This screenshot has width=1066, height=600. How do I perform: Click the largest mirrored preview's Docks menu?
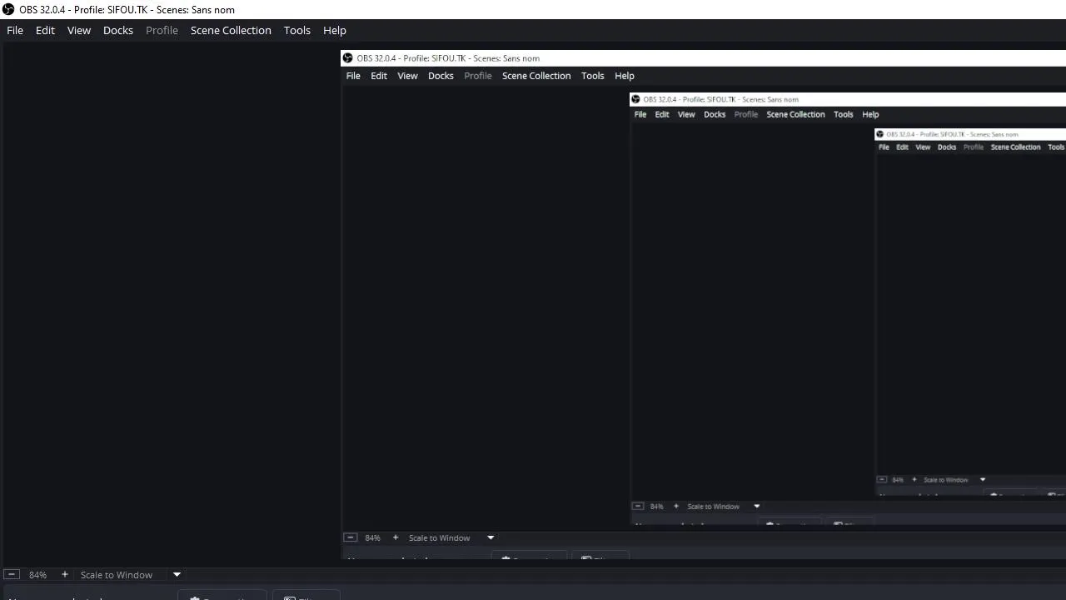point(441,75)
